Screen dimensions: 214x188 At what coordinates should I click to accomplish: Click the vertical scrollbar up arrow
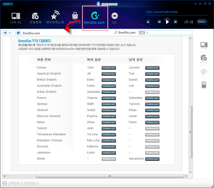click(190, 38)
